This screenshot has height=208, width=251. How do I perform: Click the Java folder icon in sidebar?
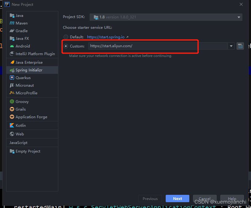pos(12,16)
